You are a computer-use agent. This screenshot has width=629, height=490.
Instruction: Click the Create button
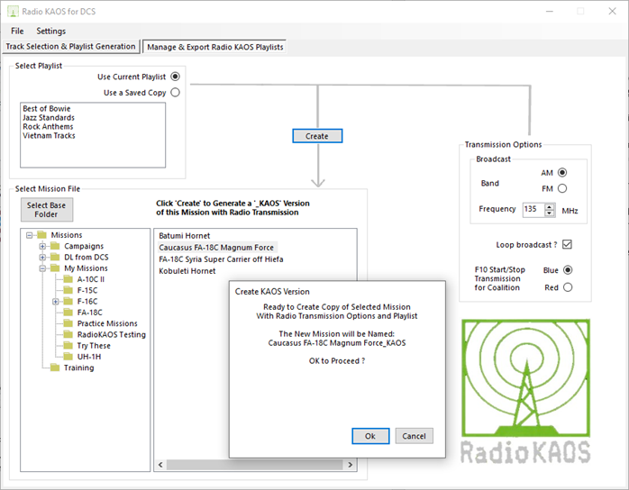(x=317, y=136)
